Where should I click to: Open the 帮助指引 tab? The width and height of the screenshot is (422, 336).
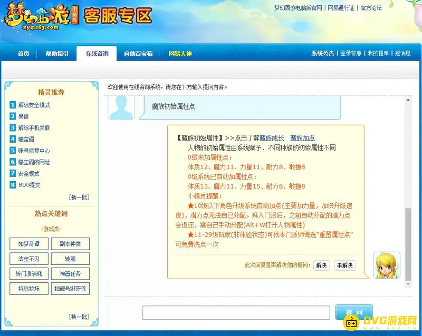click(57, 54)
